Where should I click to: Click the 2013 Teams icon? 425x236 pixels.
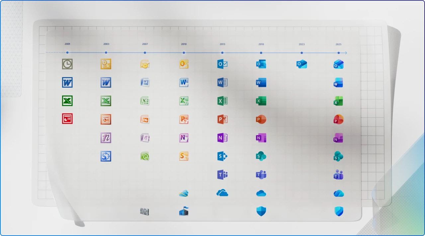coord(222,175)
